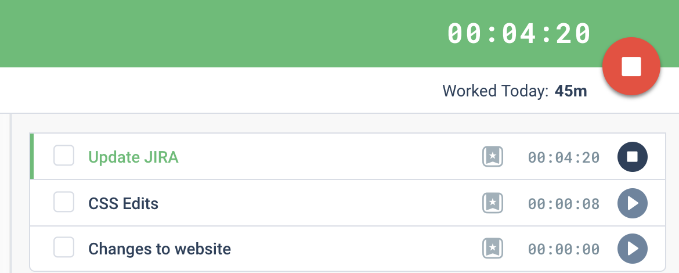Tick the Changes to website checkbox
The width and height of the screenshot is (679, 273).
click(x=64, y=247)
